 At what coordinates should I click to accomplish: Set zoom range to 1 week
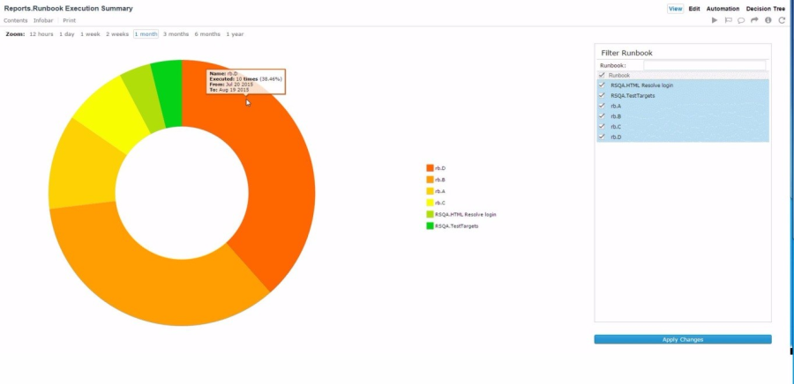(x=90, y=34)
